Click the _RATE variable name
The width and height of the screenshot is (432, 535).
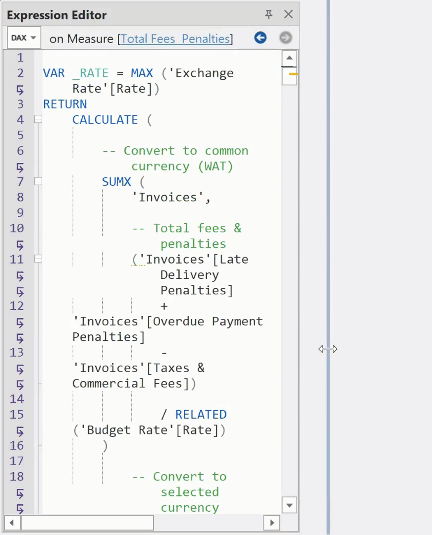(x=91, y=73)
